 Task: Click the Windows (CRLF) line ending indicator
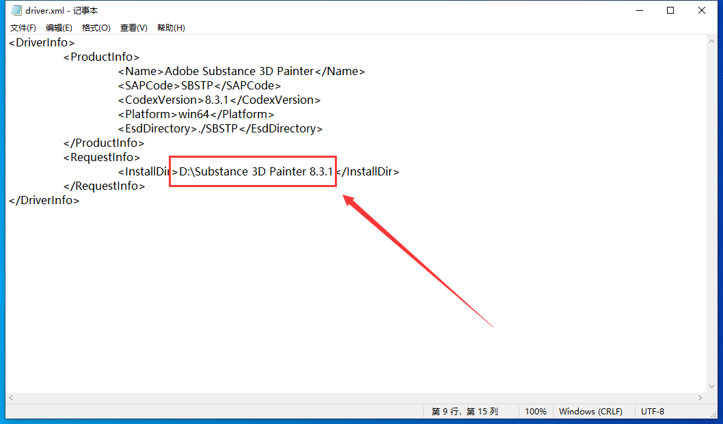[590, 412]
